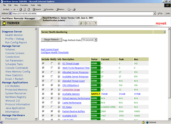The image size is (171, 124).
Task: Open the Tools menu
Action: [x=33, y=5]
